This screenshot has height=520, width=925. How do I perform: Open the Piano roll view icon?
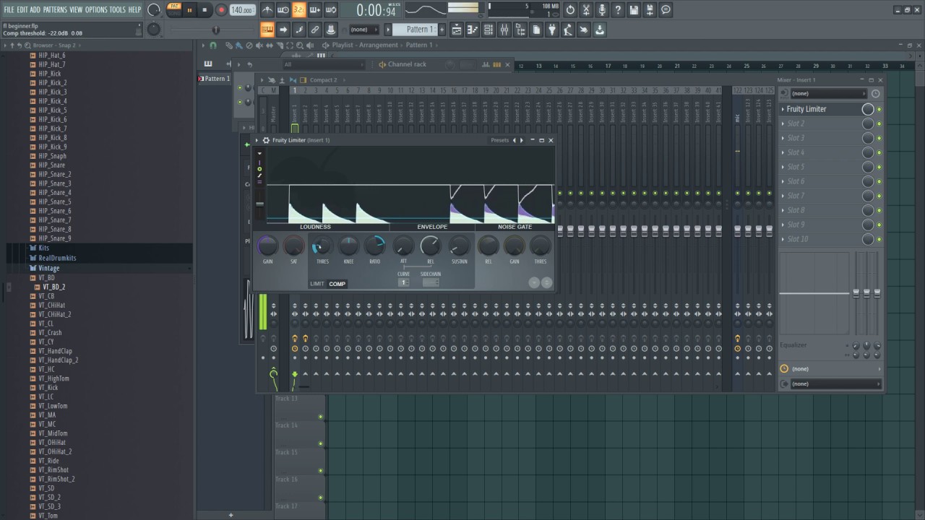473,30
